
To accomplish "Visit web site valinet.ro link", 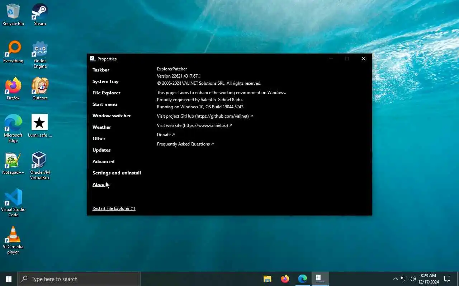I will click(194, 125).
